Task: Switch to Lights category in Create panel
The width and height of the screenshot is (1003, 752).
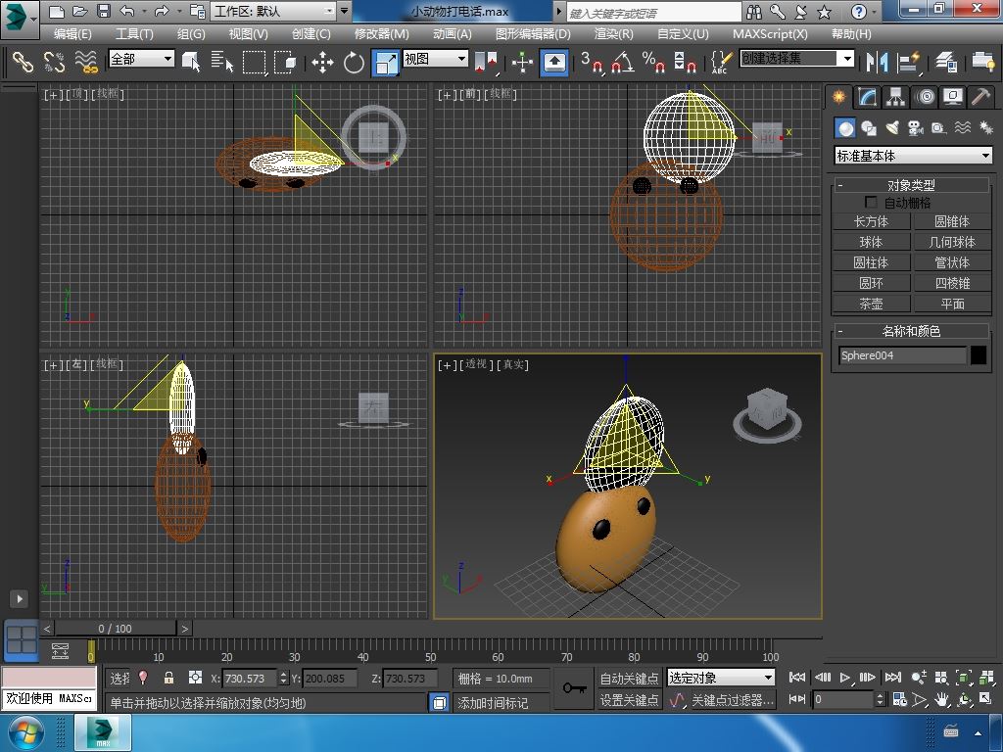Action: [892, 128]
